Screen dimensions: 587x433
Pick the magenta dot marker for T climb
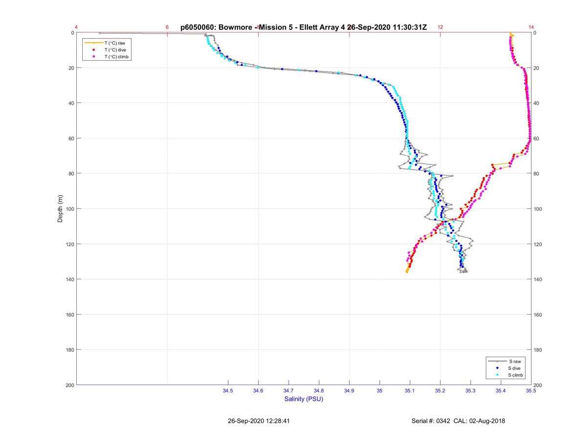point(93,57)
